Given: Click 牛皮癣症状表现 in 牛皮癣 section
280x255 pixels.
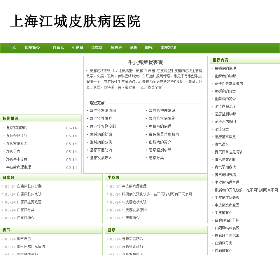Looking at the screenshot, I should click(x=134, y=202).
